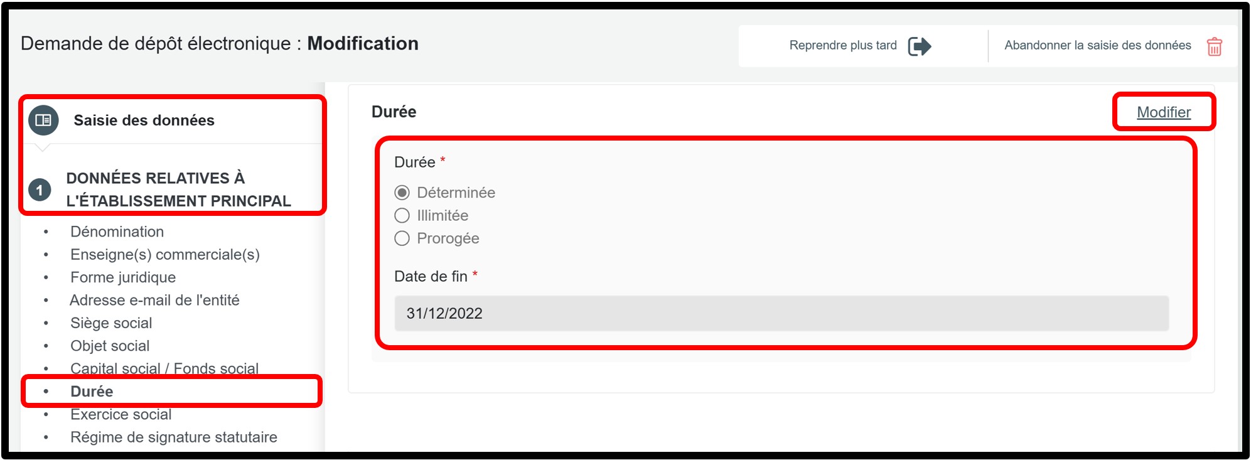This screenshot has height=460, width=1251.
Task: Click the Date de fin field
Action: click(781, 313)
